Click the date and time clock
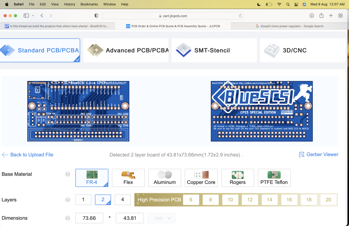 [327, 4]
